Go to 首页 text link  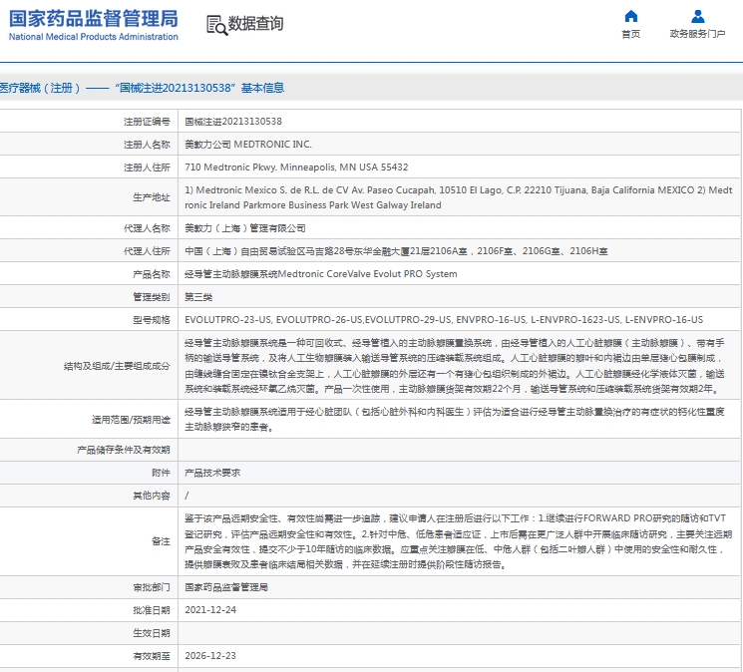point(630,34)
